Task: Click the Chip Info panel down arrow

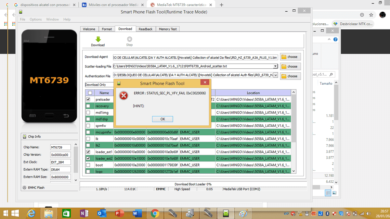Action: [76, 180]
